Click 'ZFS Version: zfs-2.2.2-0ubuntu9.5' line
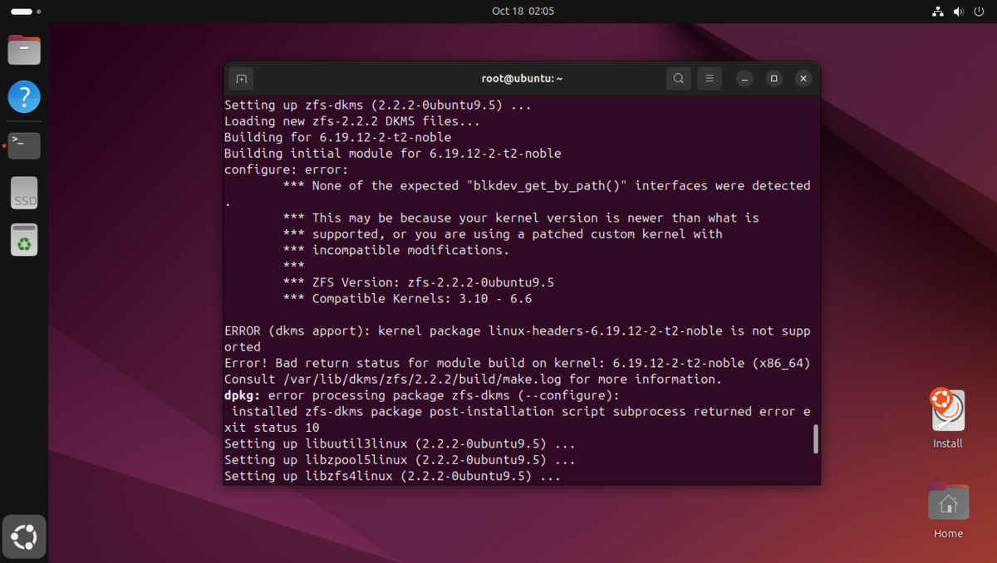Screen dimensions: 997x563 pos(419,282)
